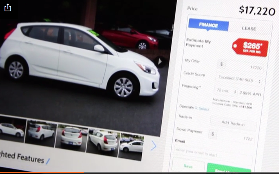
Task: Open second thumbnail showing rear quarter view
Action: coord(41,133)
